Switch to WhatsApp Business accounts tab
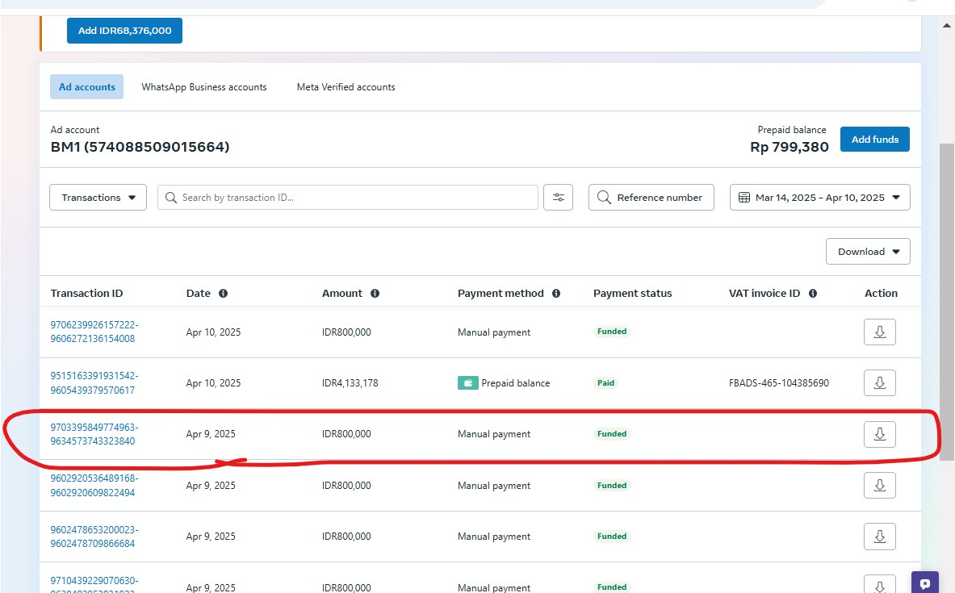955x593 pixels. [x=203, y=87]
